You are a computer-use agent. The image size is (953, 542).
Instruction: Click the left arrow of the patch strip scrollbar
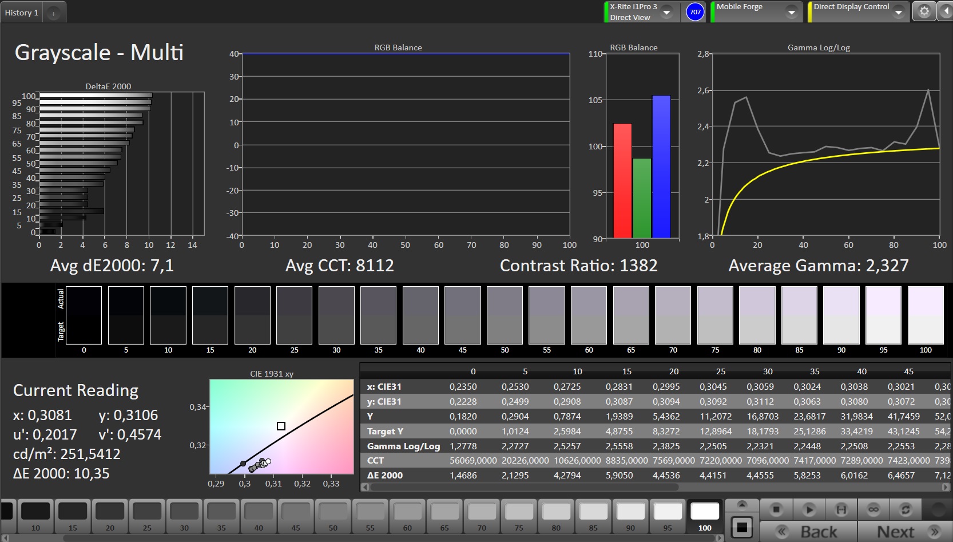click(5, 538)
